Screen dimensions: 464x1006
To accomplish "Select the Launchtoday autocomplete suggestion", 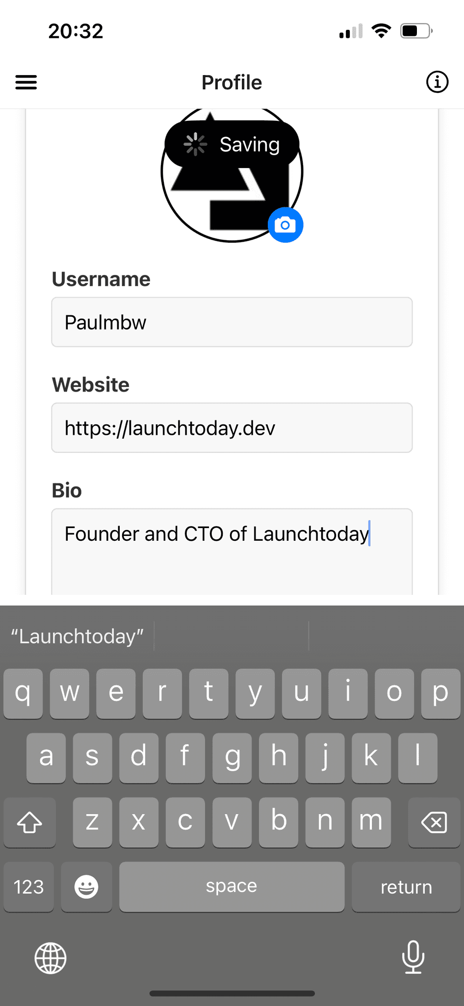I will 77,636.
